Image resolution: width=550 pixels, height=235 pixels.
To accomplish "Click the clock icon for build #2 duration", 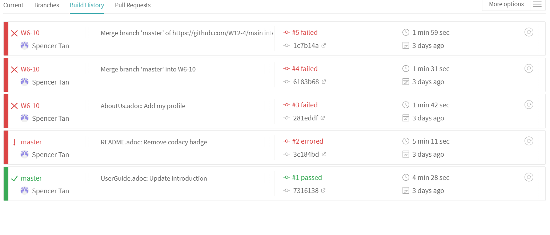I will point(406,141).
